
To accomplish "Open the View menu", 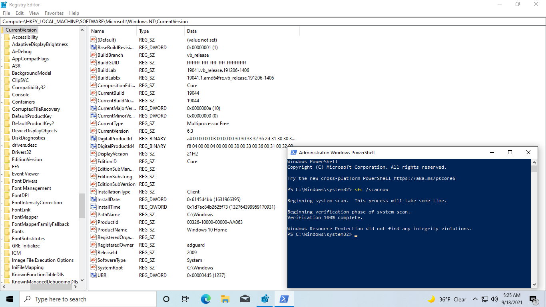I will 34,13.
